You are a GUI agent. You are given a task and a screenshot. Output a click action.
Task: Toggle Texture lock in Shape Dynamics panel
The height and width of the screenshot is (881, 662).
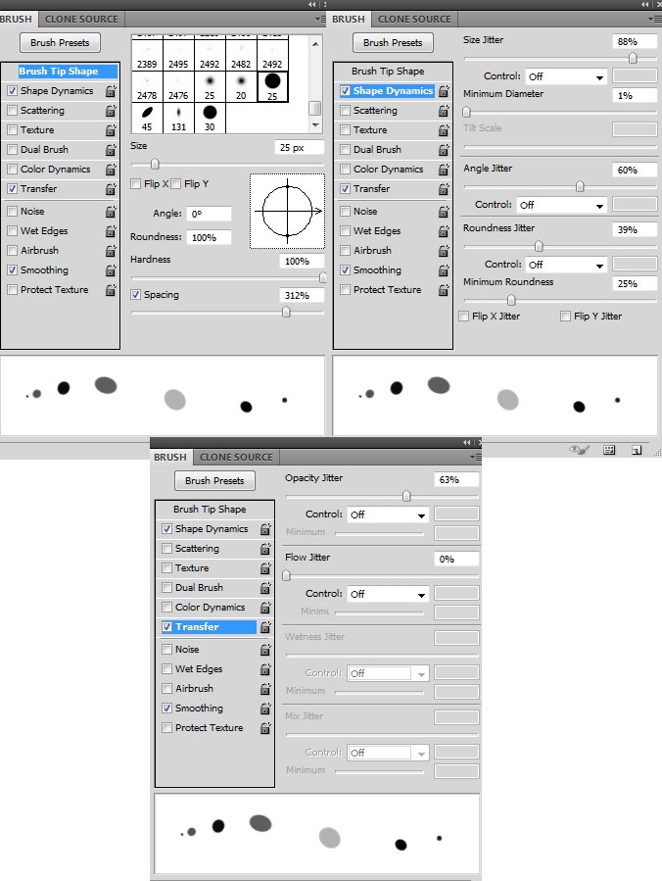click(444, 130)
